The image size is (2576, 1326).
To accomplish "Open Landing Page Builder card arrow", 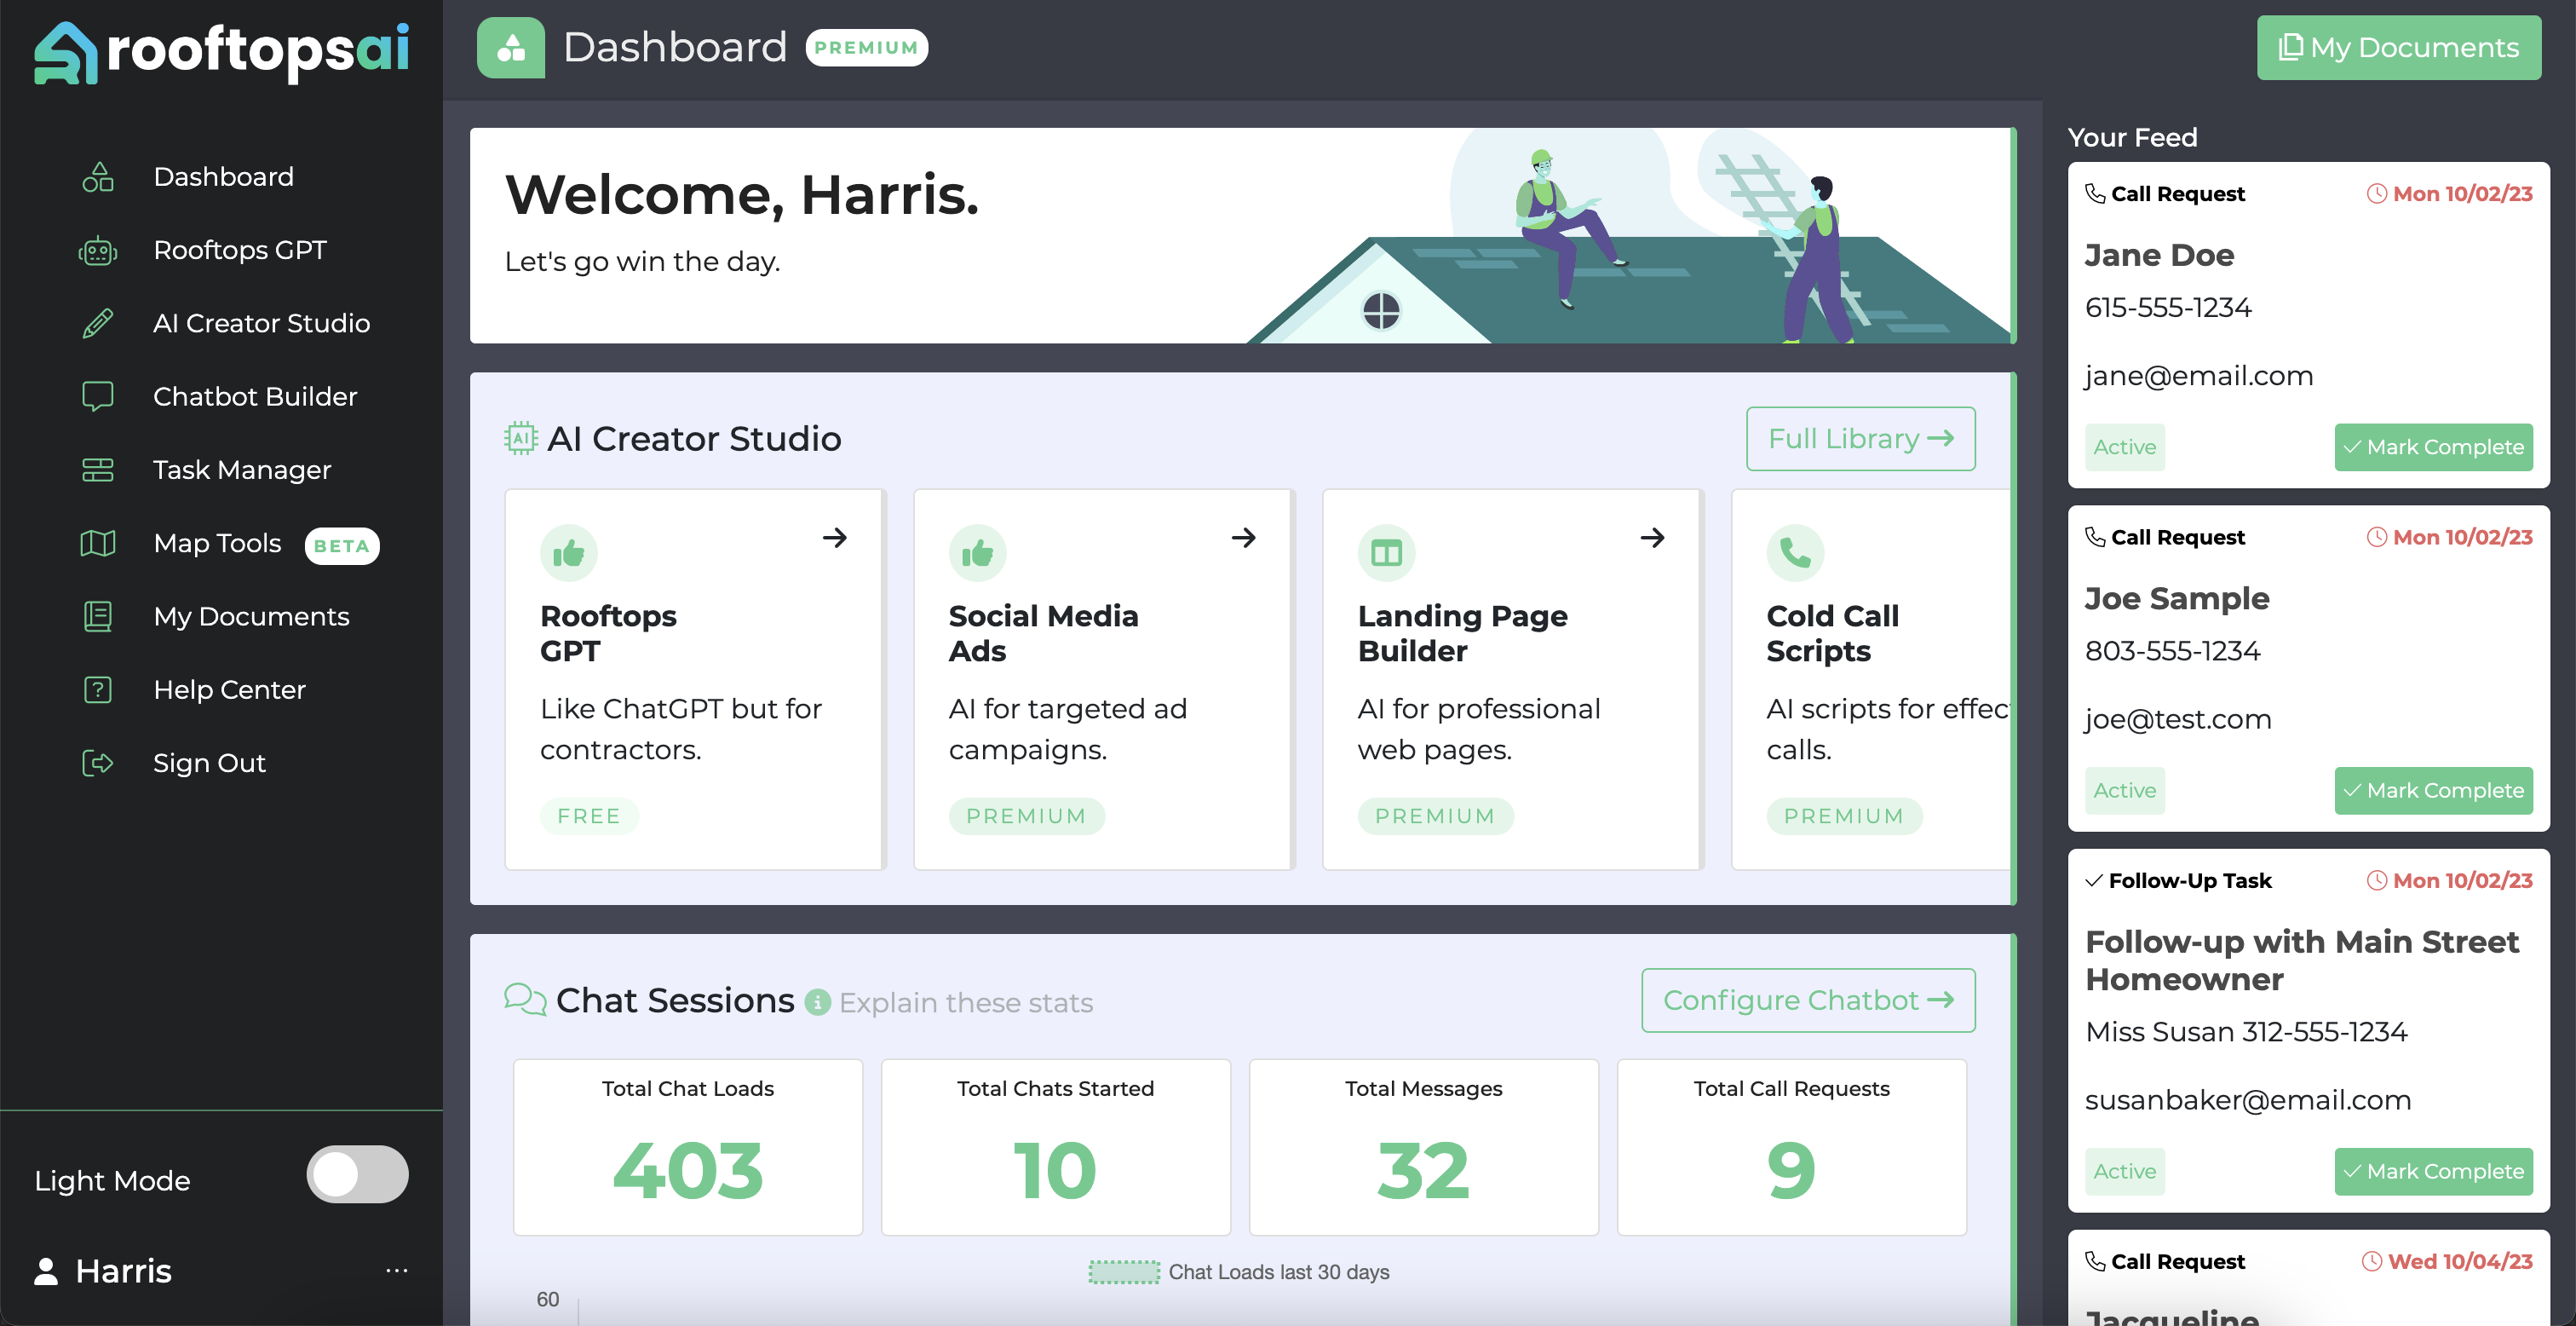I will pos(1652,538).
